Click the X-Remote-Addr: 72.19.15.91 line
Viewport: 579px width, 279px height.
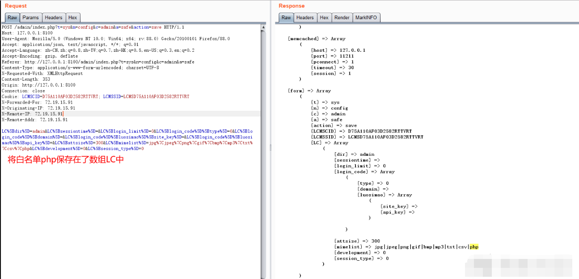tap(35, 120)
